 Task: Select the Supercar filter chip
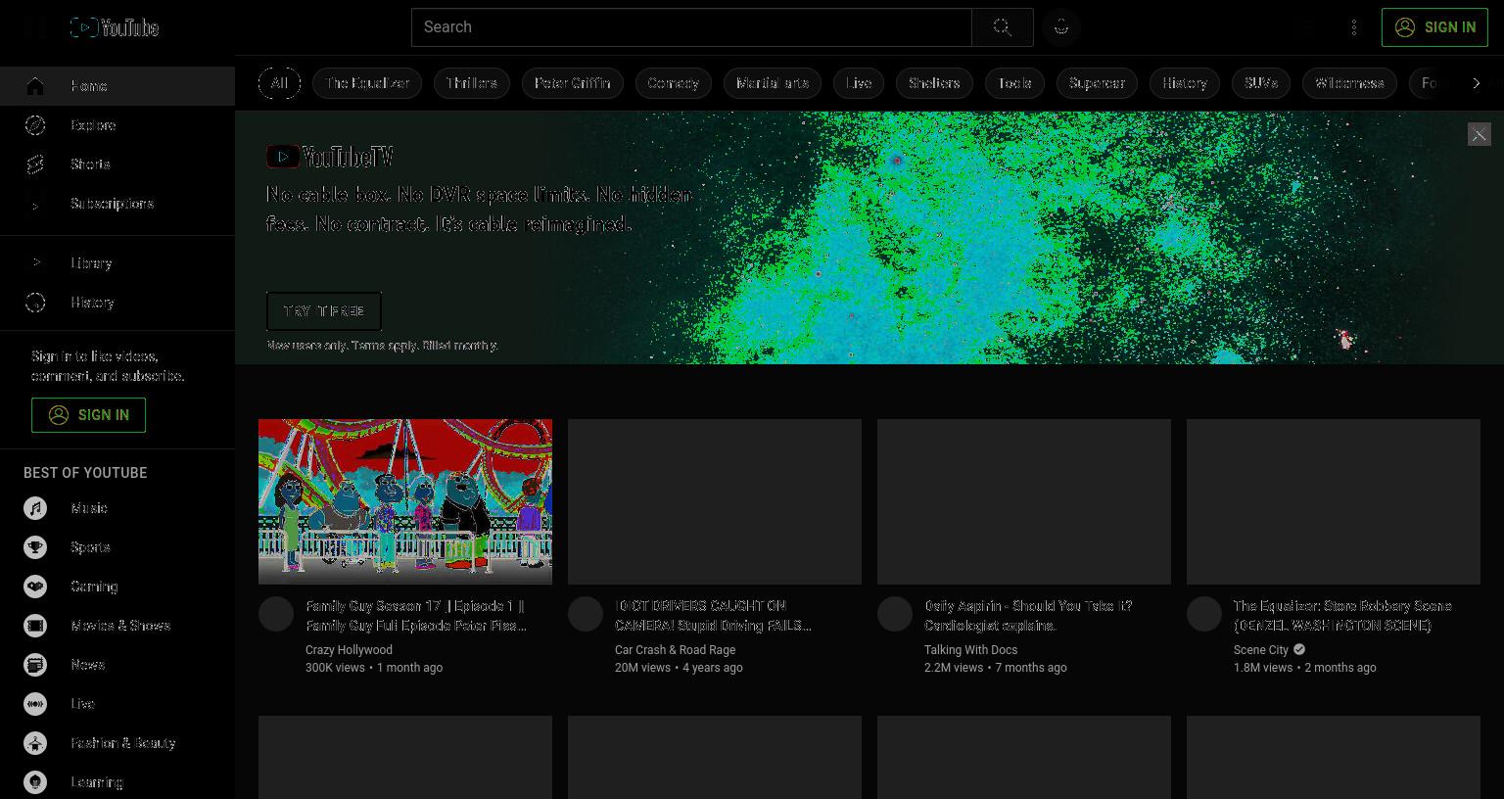(x=1097, y=83)
